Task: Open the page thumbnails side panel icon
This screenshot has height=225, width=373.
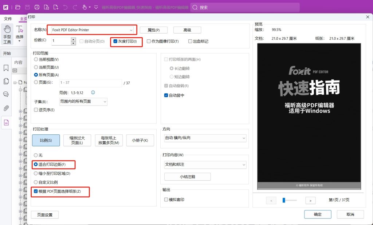Action: [x=6, y=81]
